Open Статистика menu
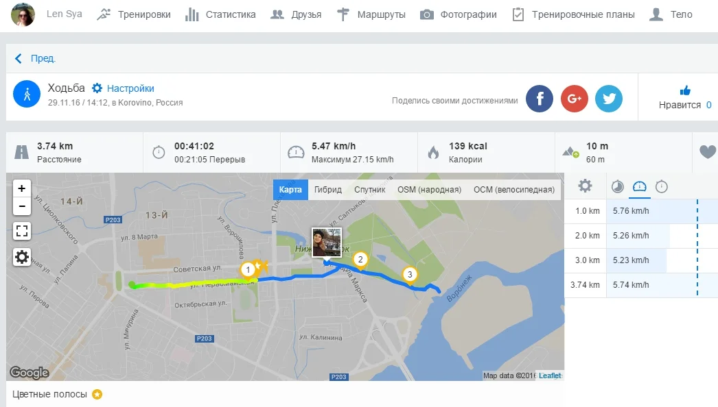 220,14
